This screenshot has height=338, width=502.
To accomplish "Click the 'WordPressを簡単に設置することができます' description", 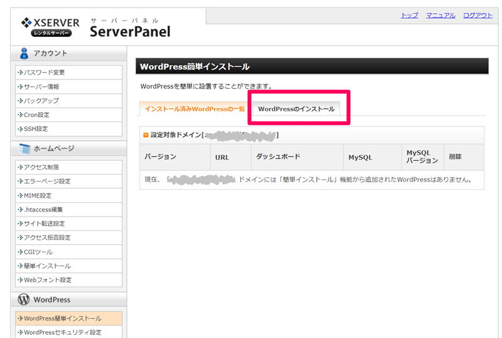I will (206, 86).
